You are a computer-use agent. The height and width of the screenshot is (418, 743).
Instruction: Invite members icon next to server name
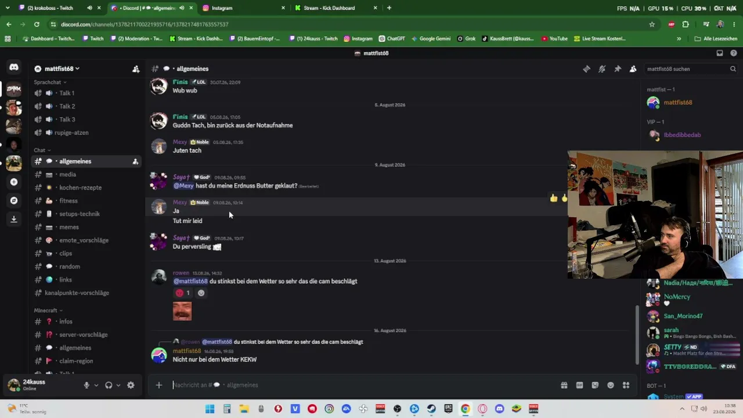[136, 69]
